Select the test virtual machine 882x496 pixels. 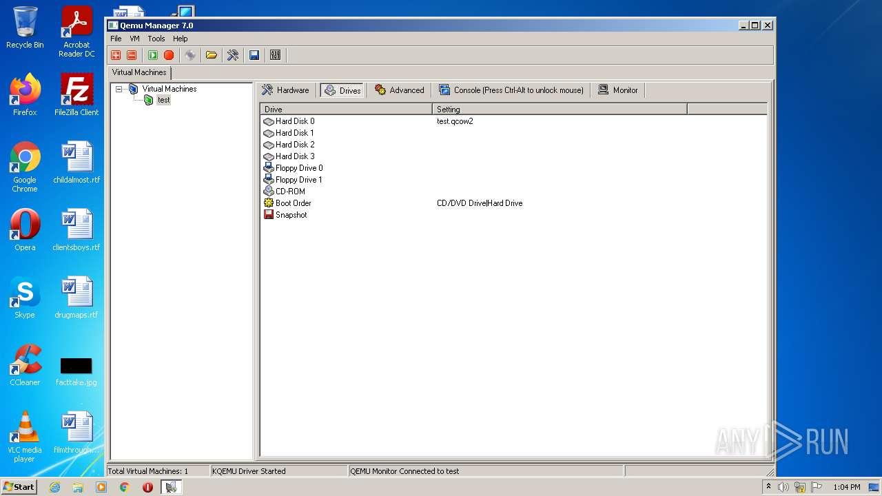coord(163,100)
